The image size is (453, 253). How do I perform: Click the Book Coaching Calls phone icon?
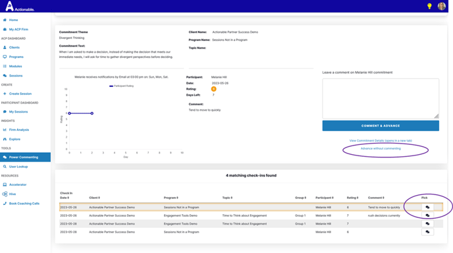[x=5, y=204]
